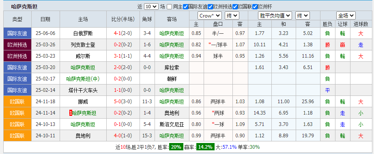Click the 4-1(2-0) score on 25-06-06

[123, 33]
